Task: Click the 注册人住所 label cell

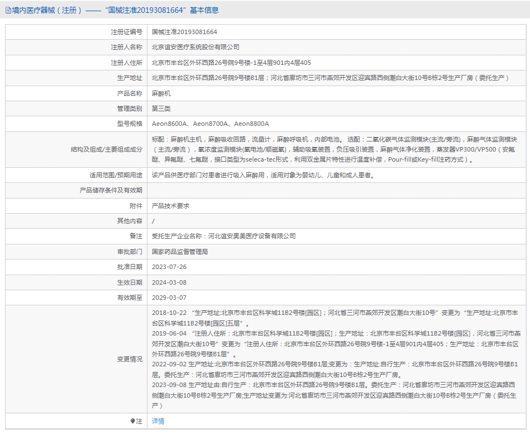Action: tap(76, 63)
